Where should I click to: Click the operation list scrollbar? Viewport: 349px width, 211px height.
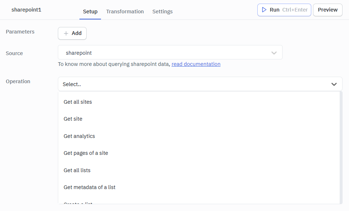[x=341, y=147]
